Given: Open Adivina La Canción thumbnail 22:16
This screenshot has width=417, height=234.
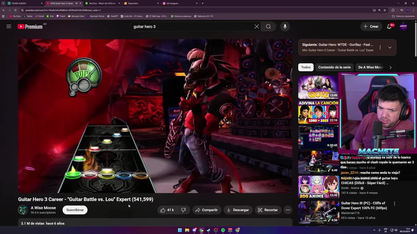Looking at the screenshot, I should pyautogui.click(x=318, y=112).
